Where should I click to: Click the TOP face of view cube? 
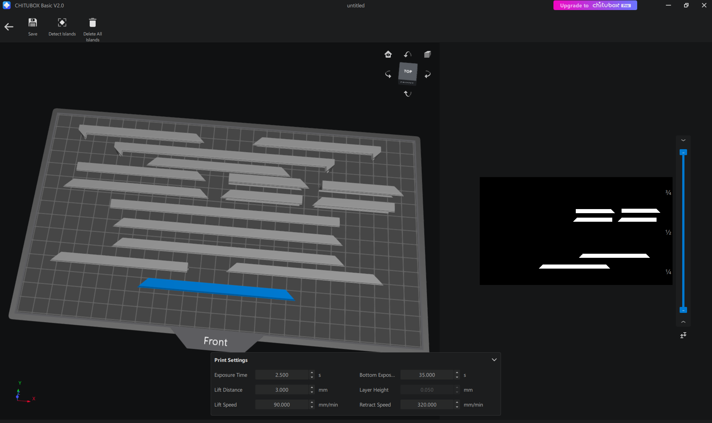click(x=408, y=71)
